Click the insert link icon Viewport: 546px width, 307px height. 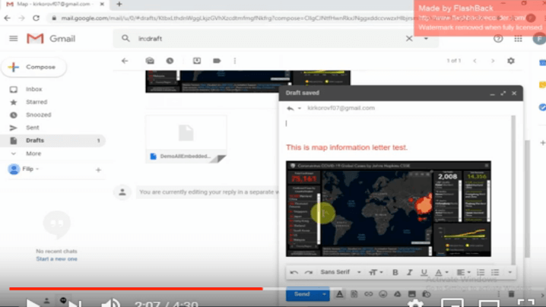[x=368, y=295]
